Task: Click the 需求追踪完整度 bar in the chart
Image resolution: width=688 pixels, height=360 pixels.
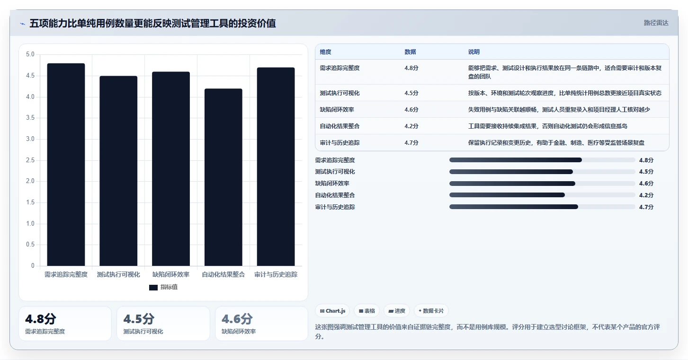Action: click(x=66, y=165)
